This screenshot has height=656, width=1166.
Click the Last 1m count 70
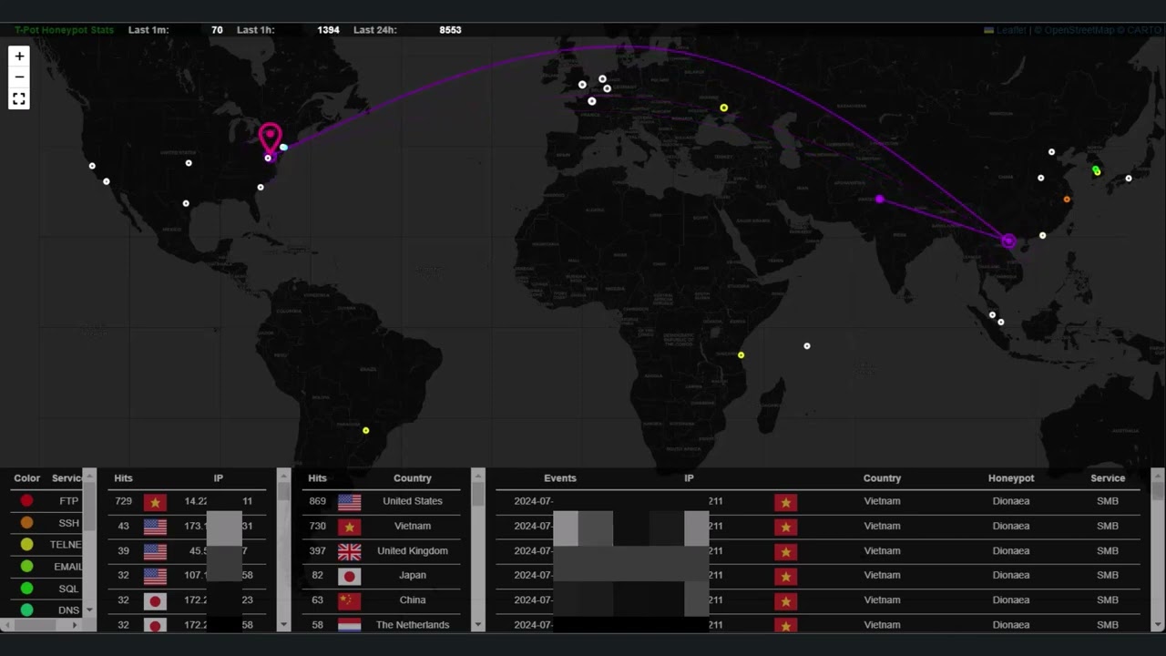[217, 30]
